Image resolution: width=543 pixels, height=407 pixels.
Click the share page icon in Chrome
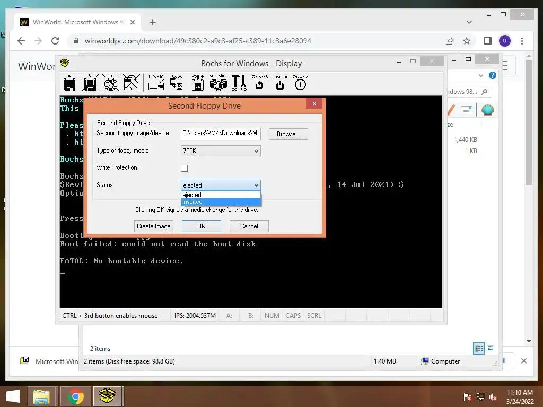(x=450, y=41)
